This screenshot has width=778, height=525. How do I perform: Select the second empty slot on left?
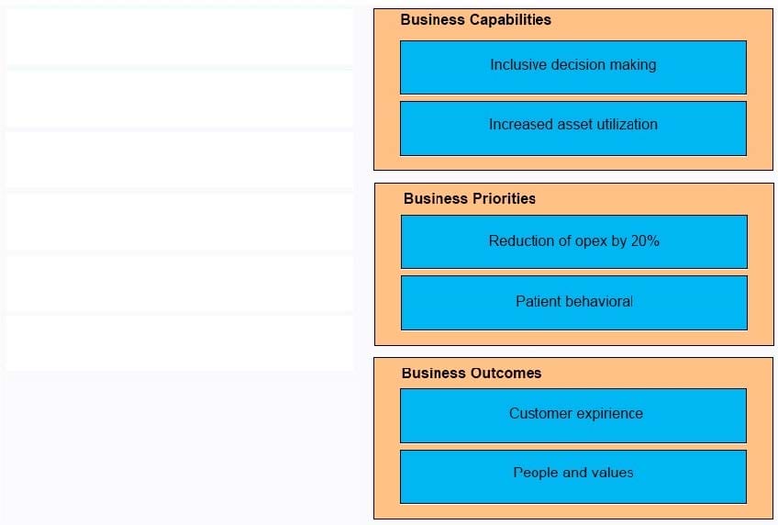(x=180, y=98)
